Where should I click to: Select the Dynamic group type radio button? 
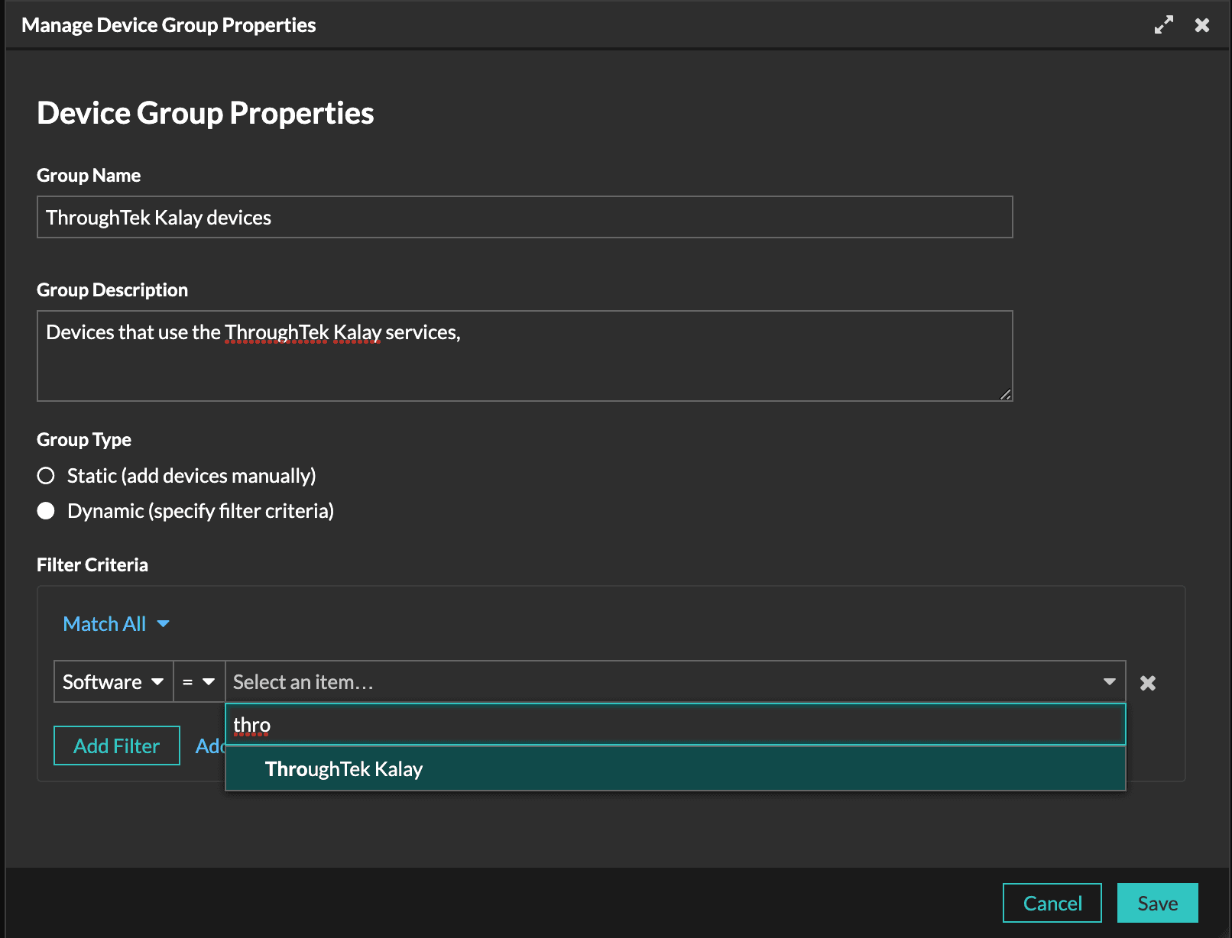(46, 511)
